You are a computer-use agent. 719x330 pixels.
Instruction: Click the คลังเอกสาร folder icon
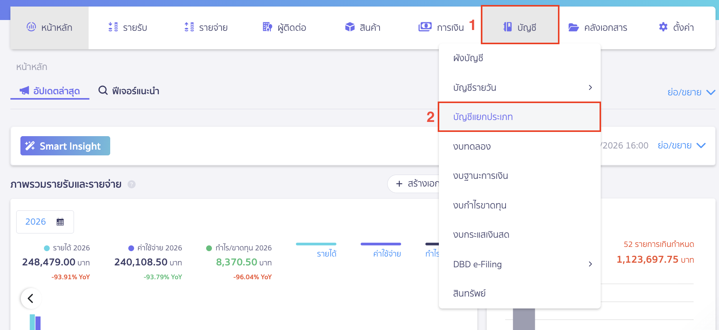[573, 27]
